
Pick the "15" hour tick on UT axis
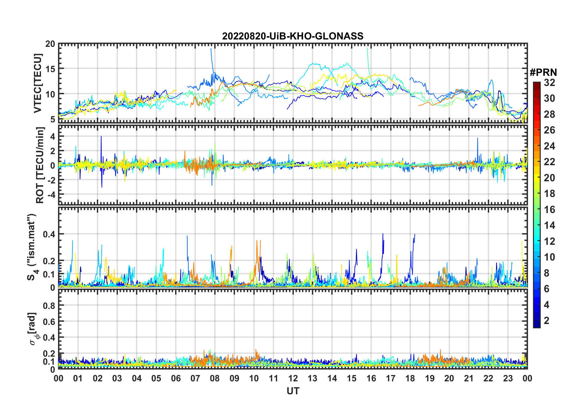click(x=352, y=378)
